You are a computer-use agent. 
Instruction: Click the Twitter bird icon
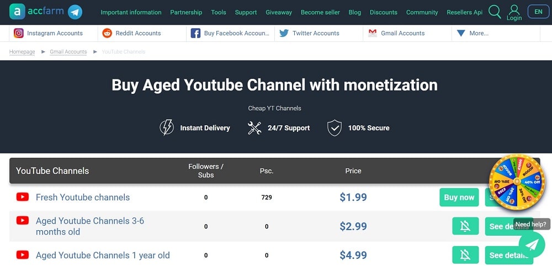click(284, 33)
